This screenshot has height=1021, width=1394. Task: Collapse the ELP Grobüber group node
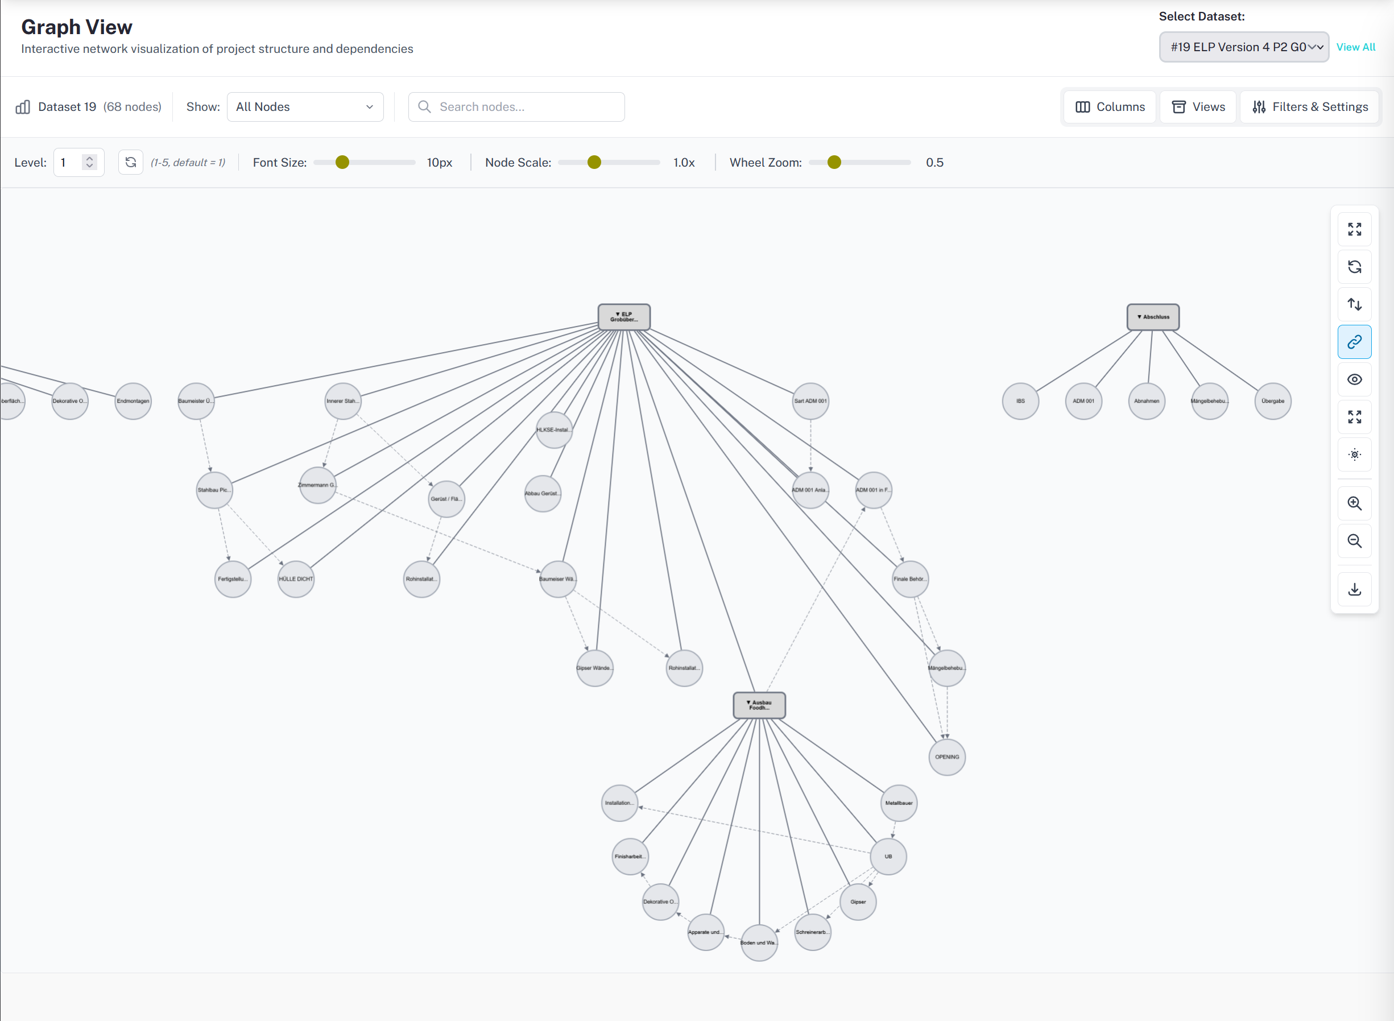tap(624, 317)
